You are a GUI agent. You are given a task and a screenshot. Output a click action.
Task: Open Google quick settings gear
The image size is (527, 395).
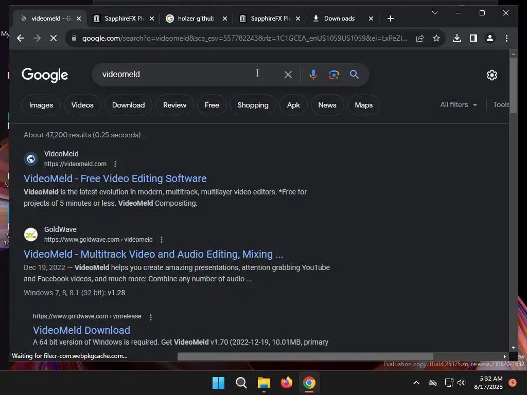point(491,75)
